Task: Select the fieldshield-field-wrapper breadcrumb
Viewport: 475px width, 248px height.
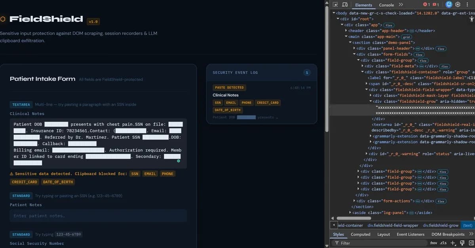Action: (392, 225)
